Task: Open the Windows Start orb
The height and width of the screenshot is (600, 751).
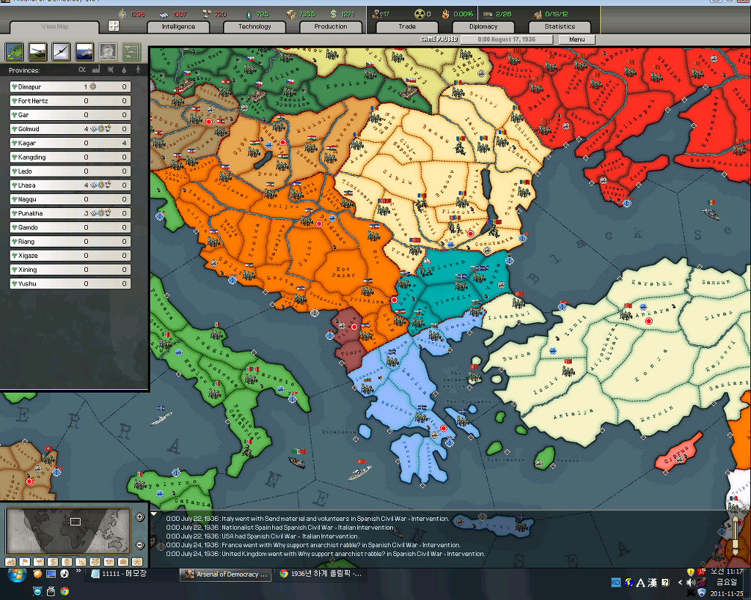Action: click(x=18, y=575)
